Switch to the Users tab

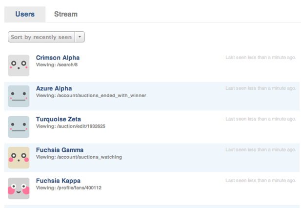click(x=25, y=14)
